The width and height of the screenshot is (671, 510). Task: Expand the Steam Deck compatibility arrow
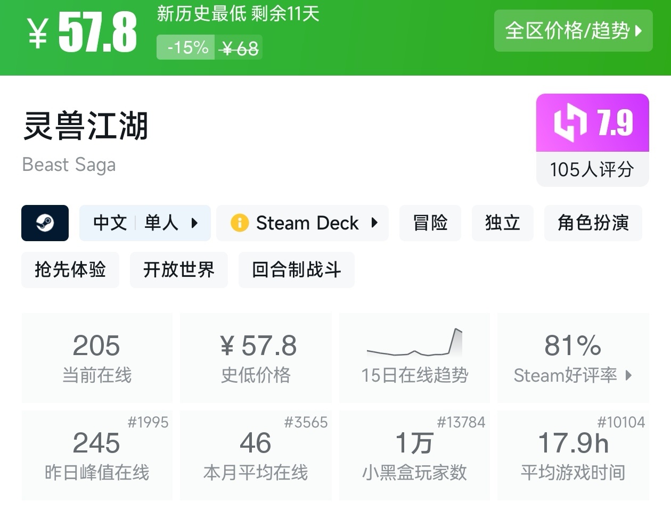click(374, 223)
